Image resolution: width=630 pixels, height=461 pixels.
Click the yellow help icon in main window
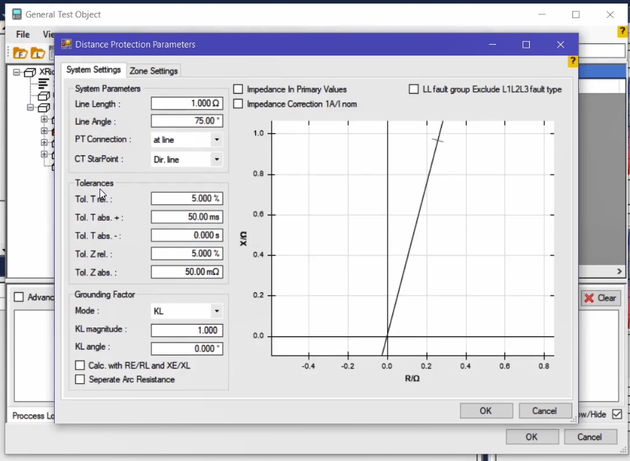point(622,32)
